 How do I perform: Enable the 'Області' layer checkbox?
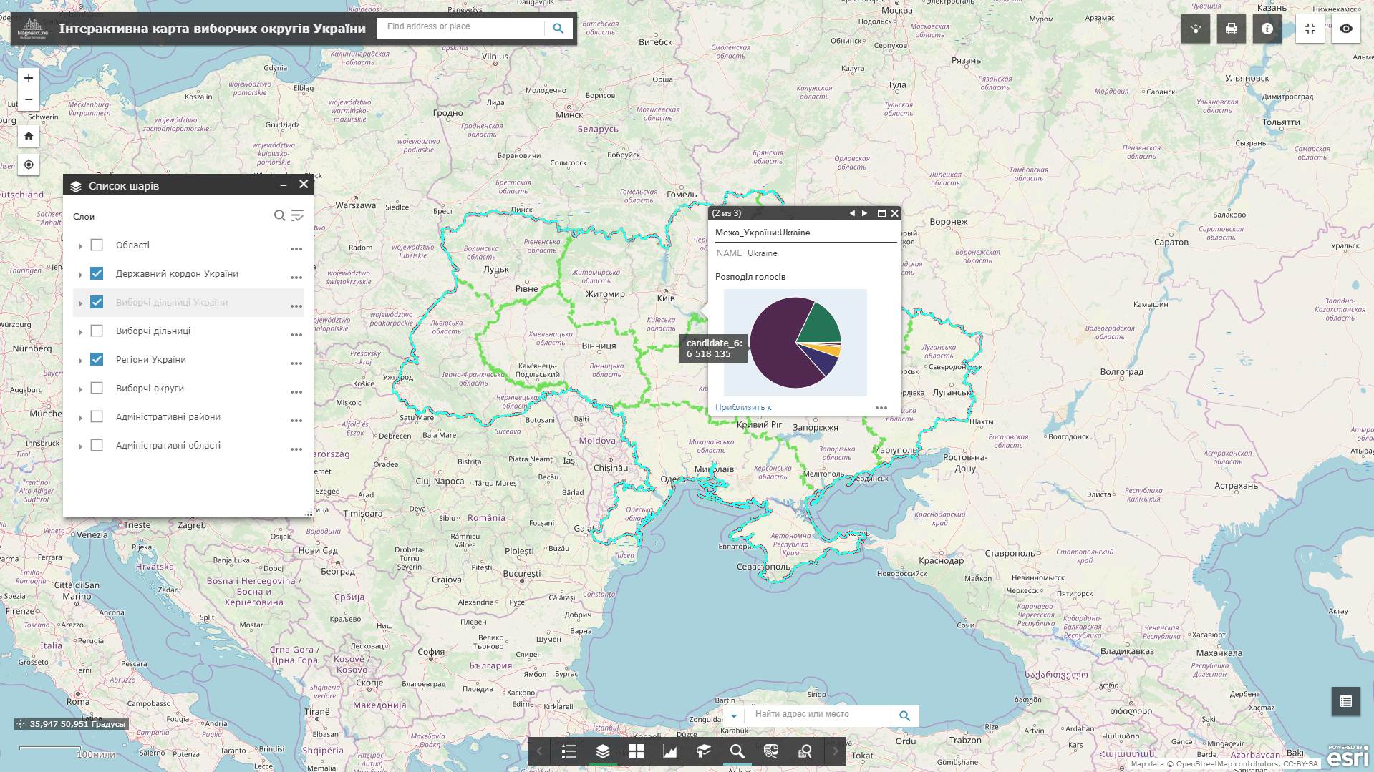[x=97, y=245]
